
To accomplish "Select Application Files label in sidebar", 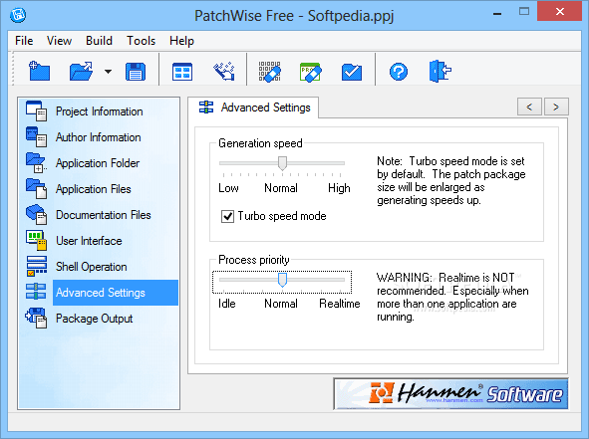I will (93, 189).
